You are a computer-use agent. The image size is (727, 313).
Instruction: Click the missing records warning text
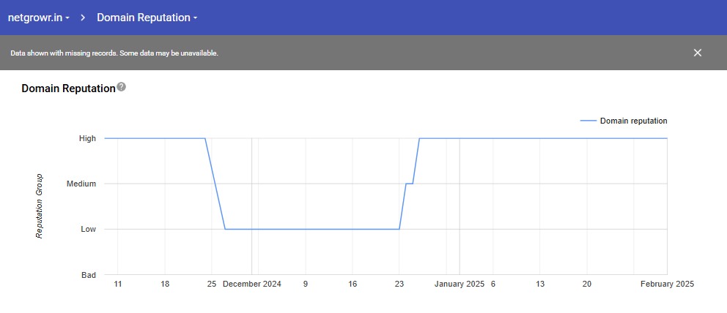[114, 53]
